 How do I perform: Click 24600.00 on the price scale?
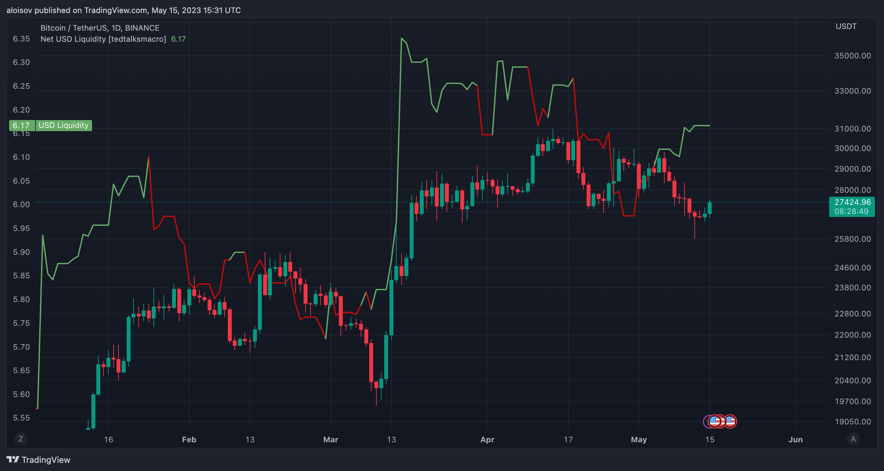852,267
